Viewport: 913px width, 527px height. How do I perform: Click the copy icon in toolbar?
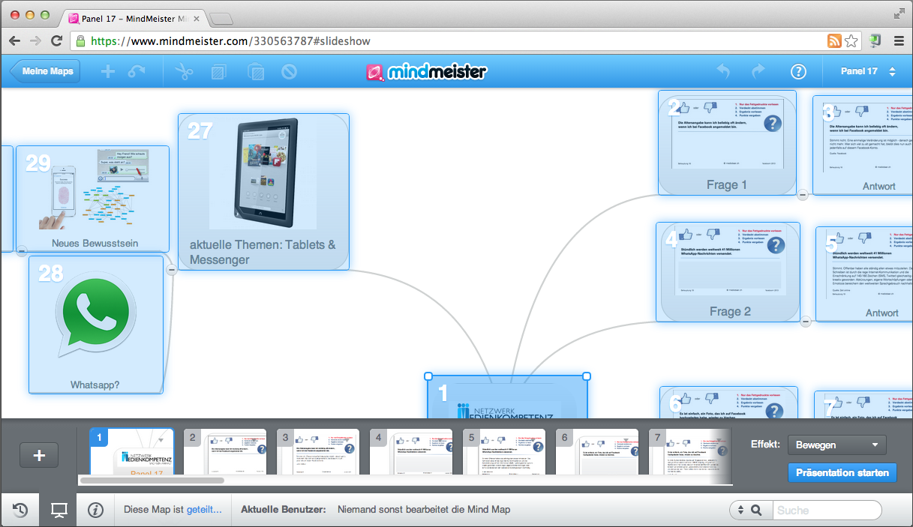point(219,72)
